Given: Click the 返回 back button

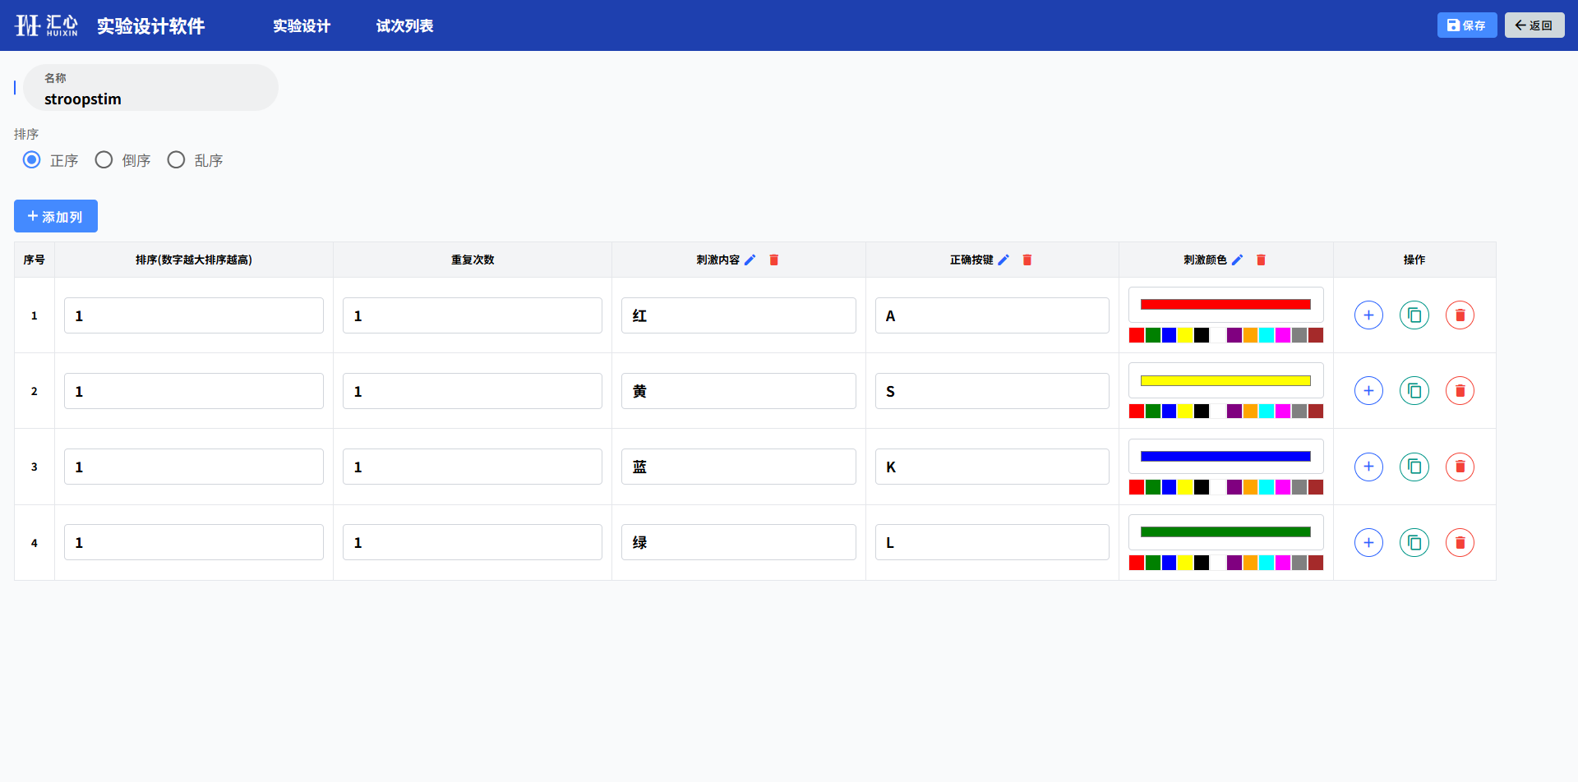Looking at the screenshot, I should point(1534,25).
